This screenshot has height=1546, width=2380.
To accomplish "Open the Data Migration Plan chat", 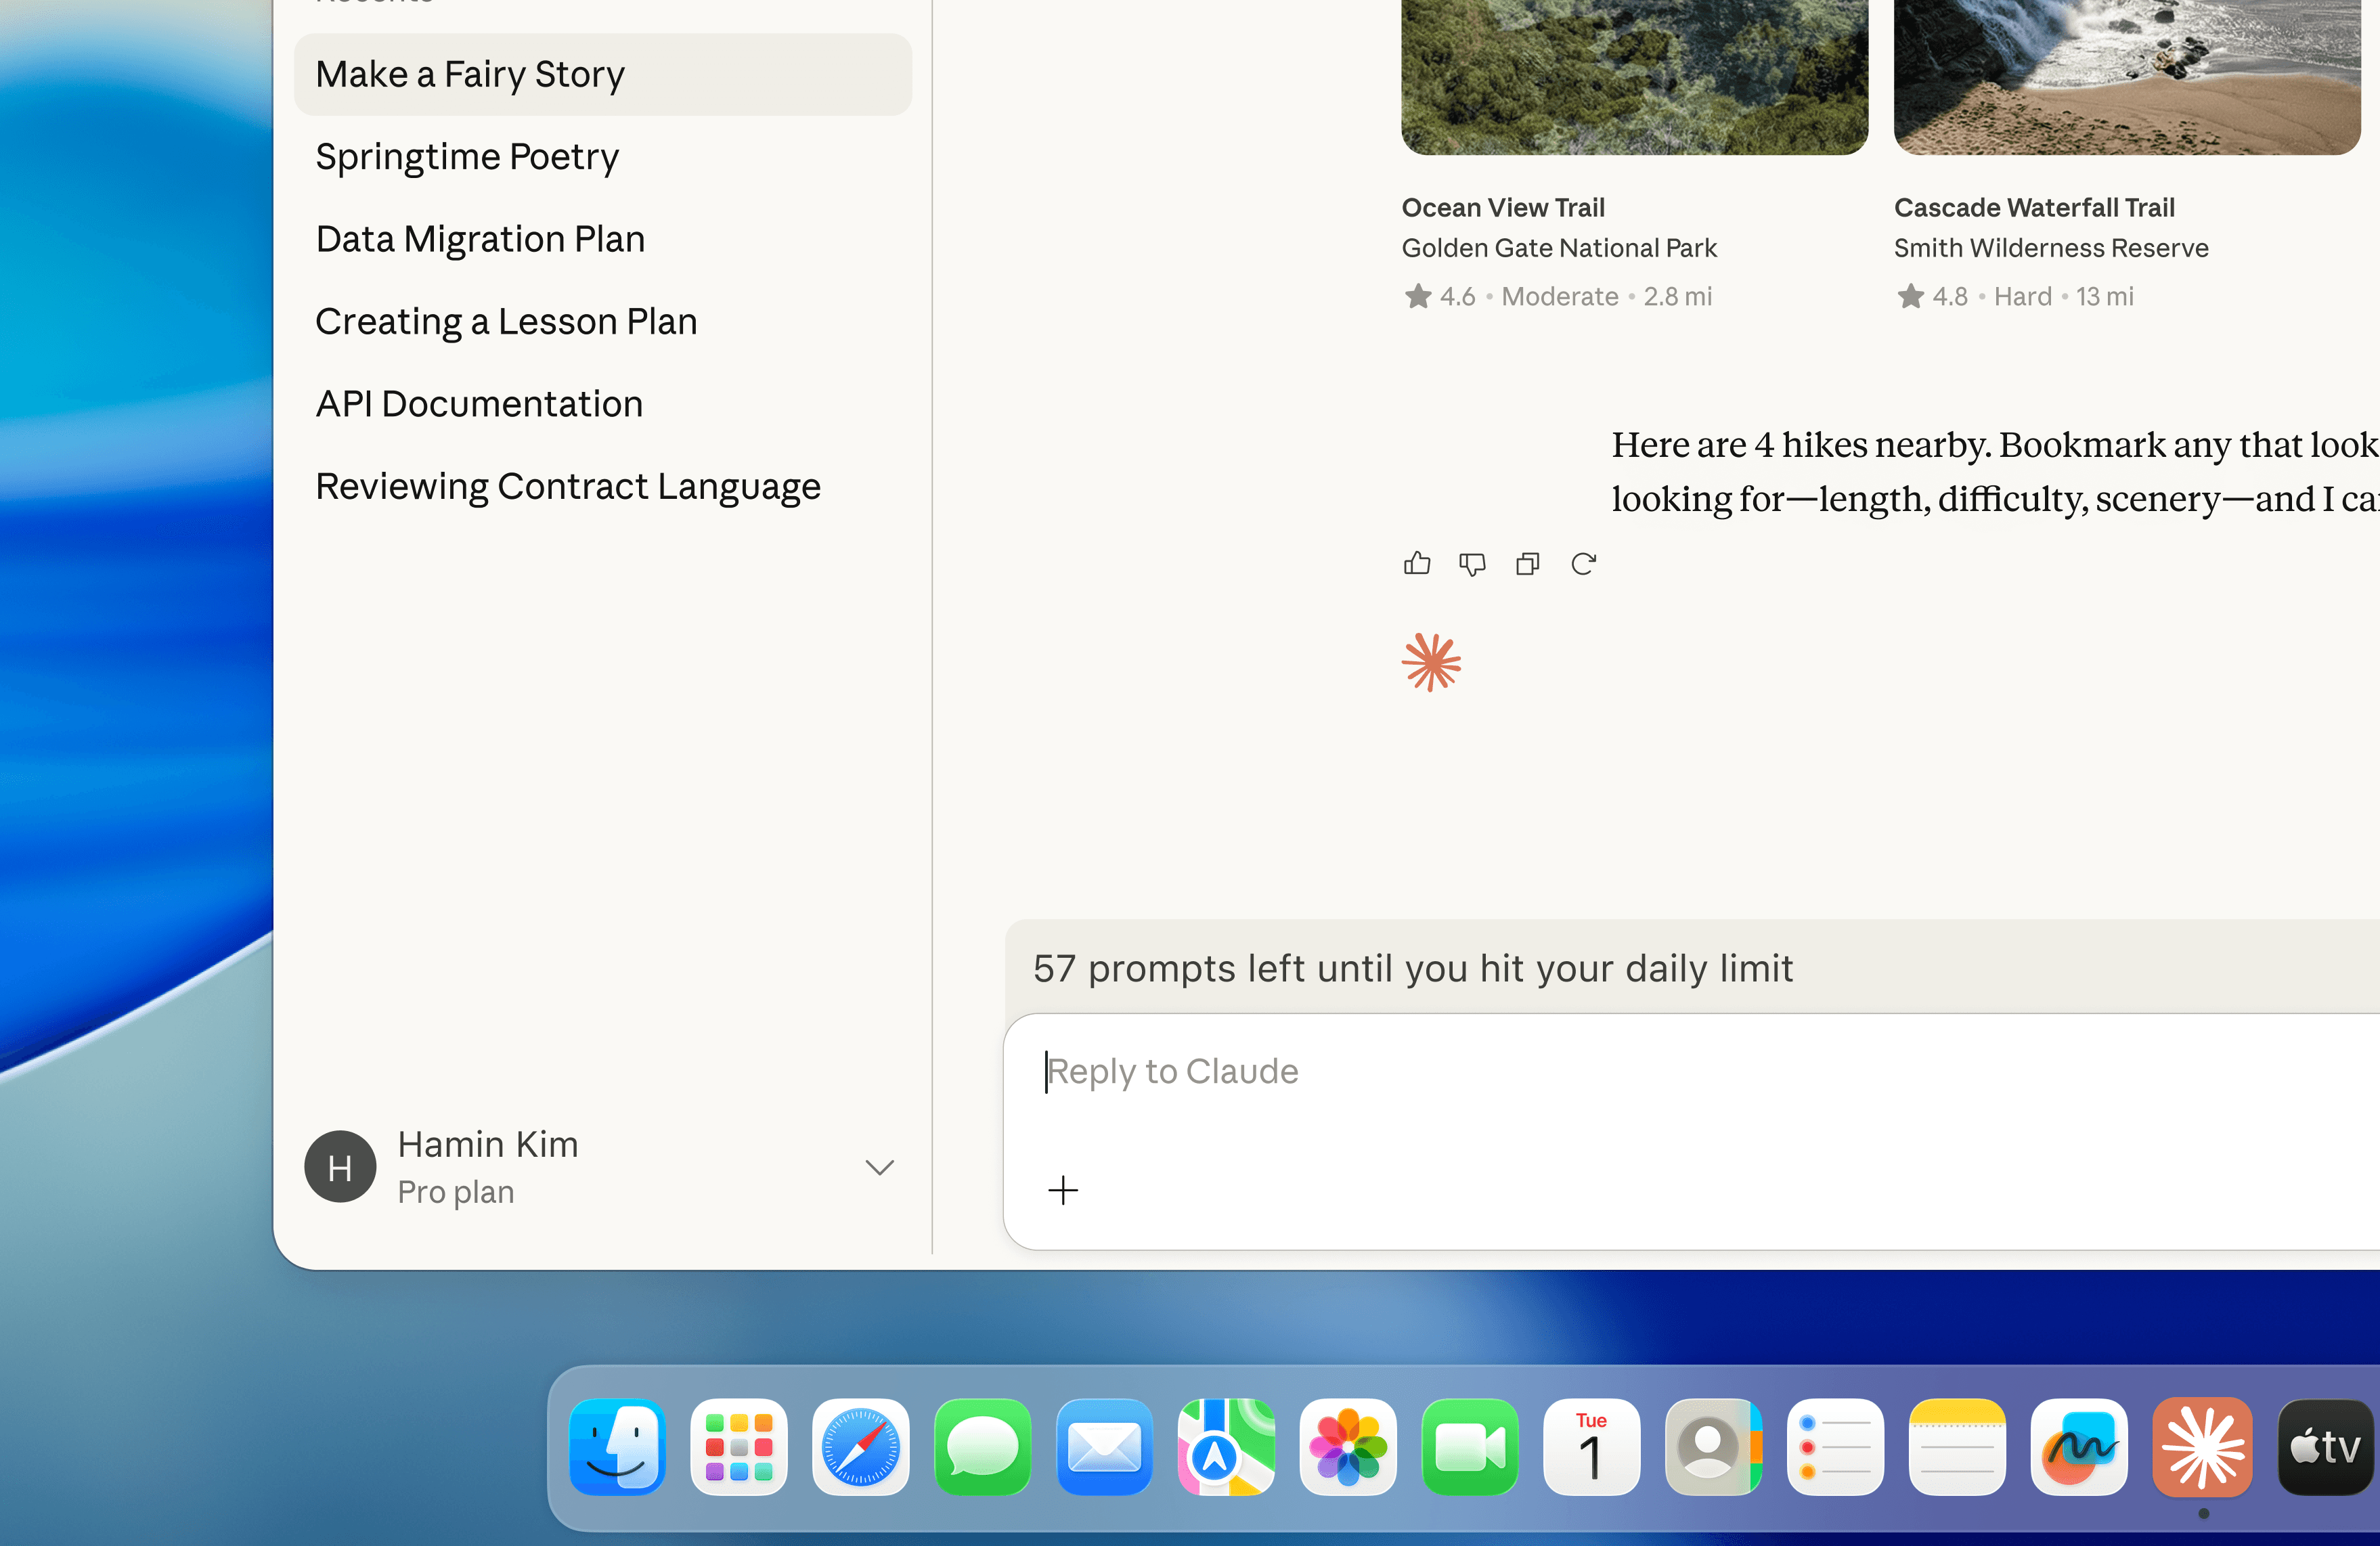I will (480, 240).
